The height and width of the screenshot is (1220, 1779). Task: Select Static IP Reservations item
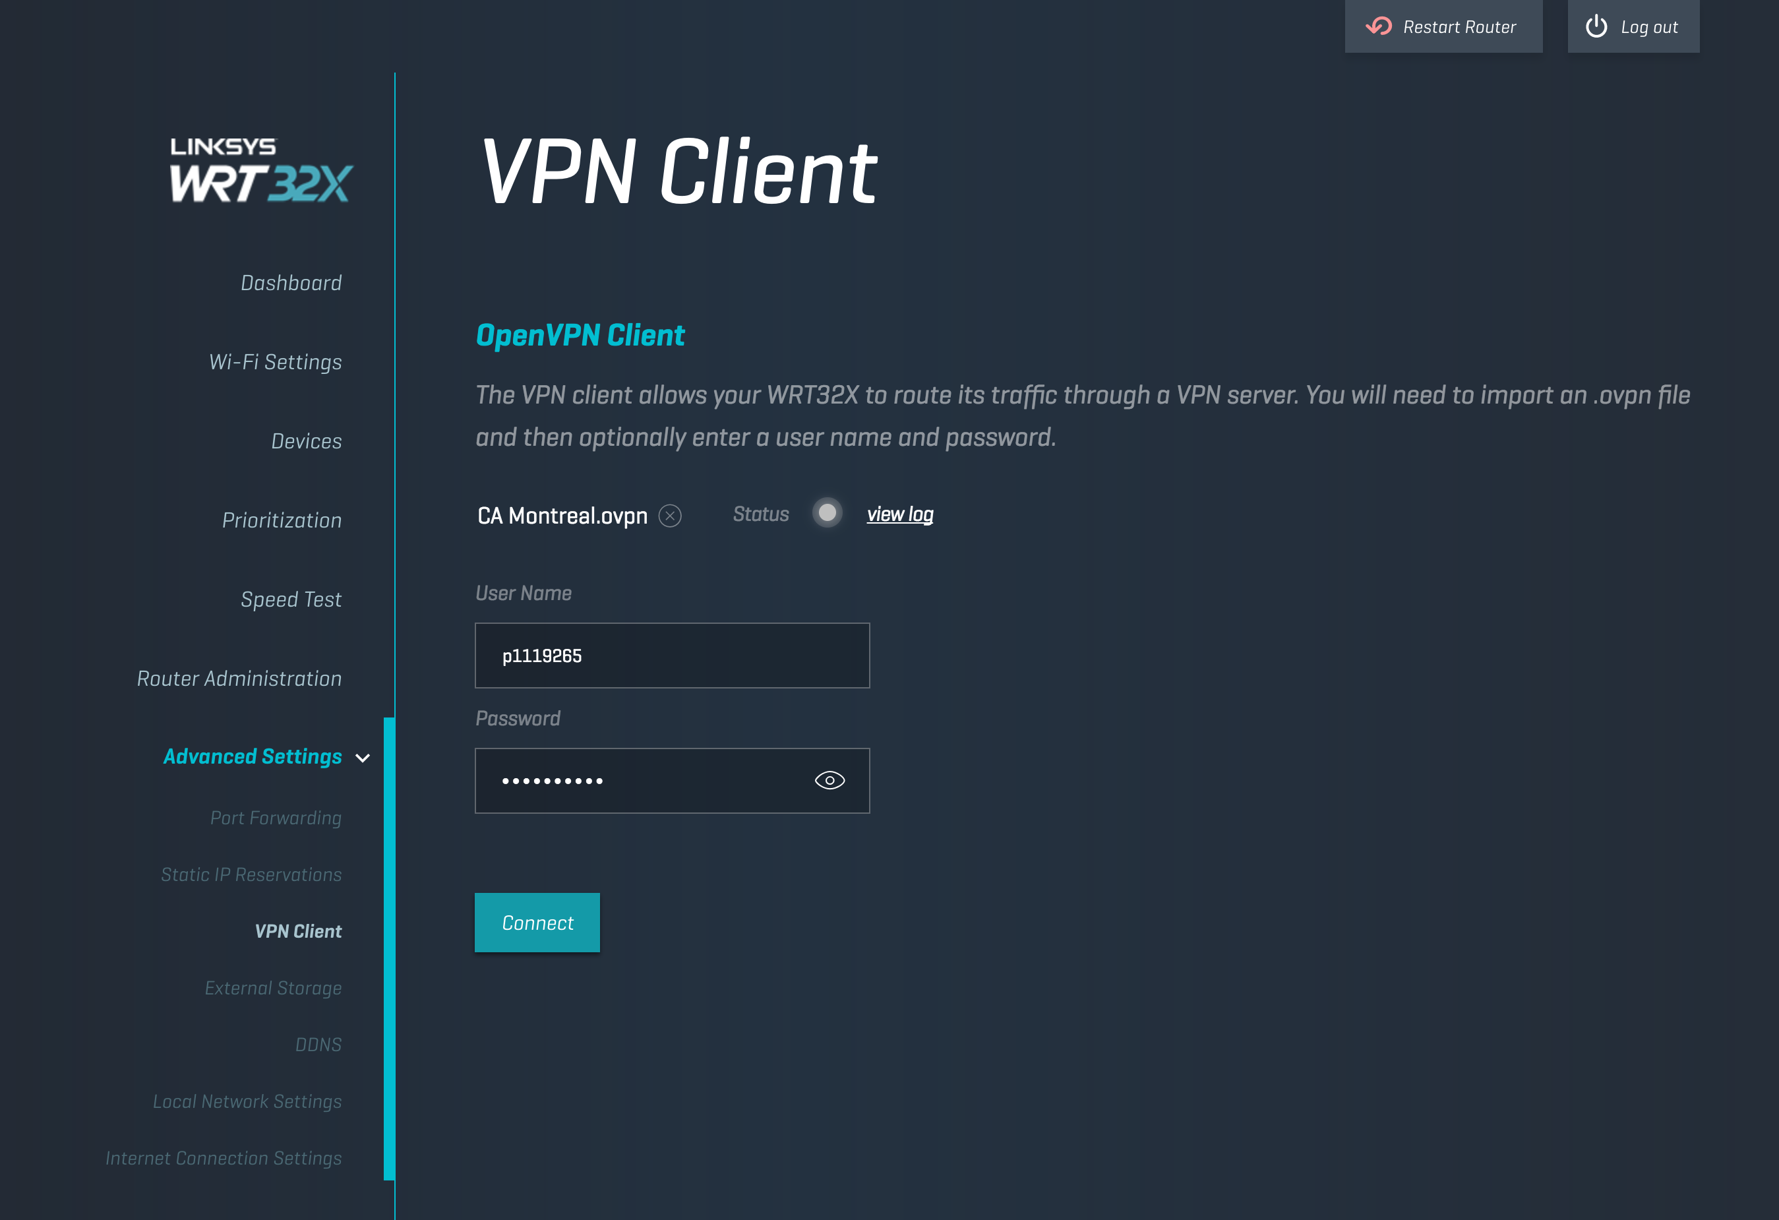[x=251, y=875]
